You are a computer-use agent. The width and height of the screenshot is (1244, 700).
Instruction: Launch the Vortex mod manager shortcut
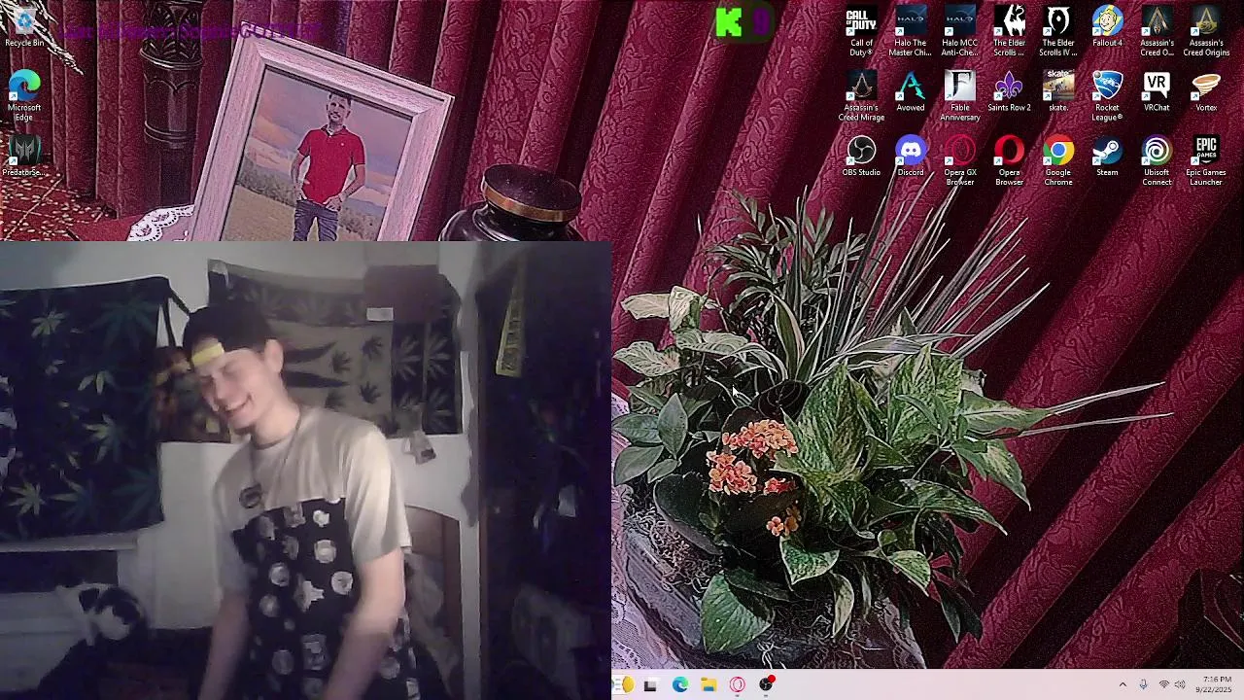(x=1206, y=91)
